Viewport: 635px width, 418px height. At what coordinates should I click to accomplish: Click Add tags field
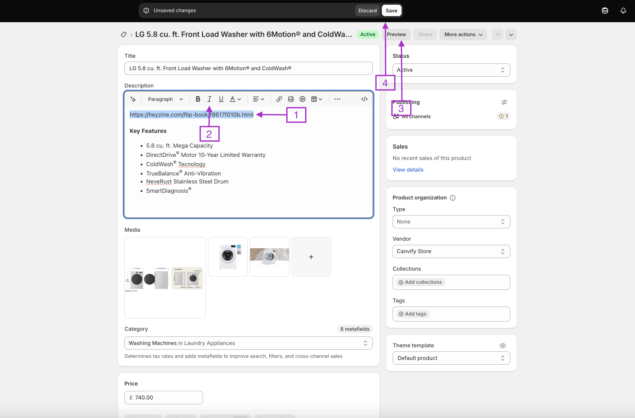(451, 314)
